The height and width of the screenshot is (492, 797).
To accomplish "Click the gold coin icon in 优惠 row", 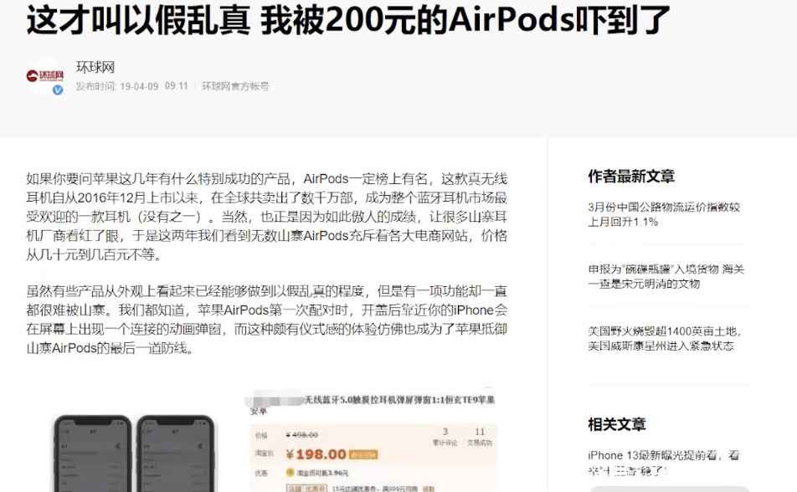I will click(x=291, y=473).
